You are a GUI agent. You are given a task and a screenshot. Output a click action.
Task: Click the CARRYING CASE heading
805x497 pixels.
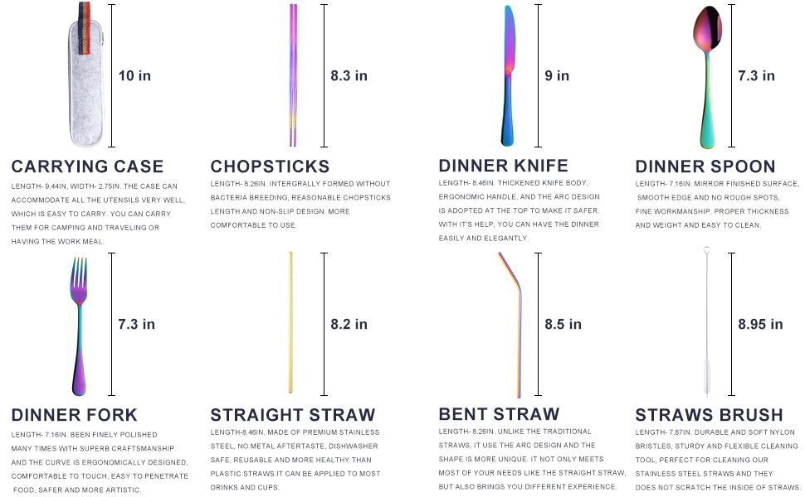87,166
